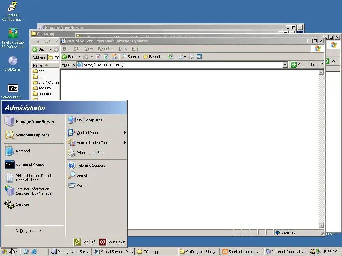This screenshot has width=342, height=256.
Task: Click the Print icon in Internet Explorer
Action: coord(191,57)
